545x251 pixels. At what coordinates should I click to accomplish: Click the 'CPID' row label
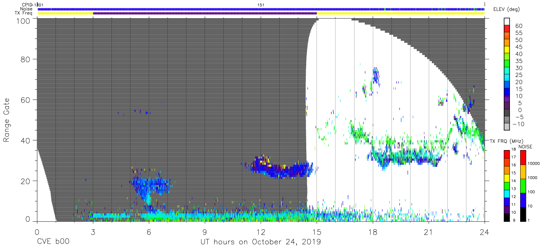click(27, 4)
